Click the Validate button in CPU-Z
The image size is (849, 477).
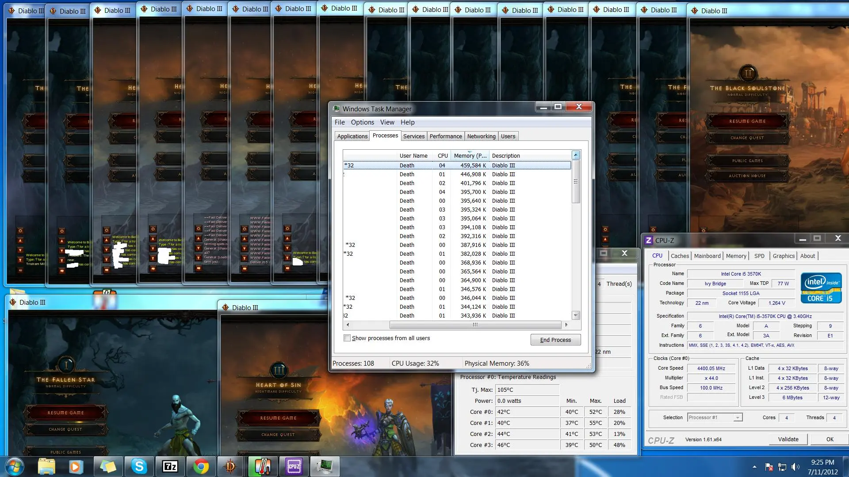point(788,439)
